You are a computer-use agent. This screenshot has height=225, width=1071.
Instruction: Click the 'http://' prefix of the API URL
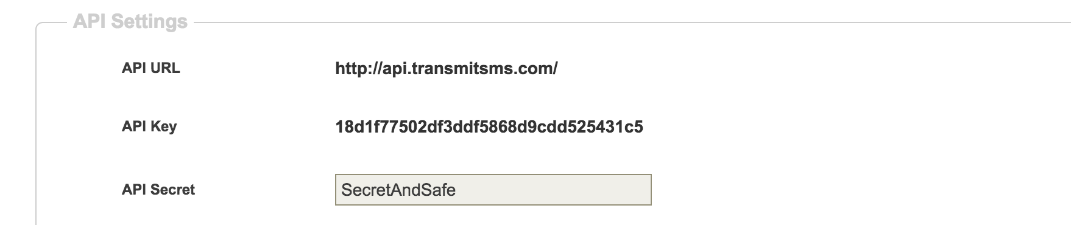(x=359, y=68)
